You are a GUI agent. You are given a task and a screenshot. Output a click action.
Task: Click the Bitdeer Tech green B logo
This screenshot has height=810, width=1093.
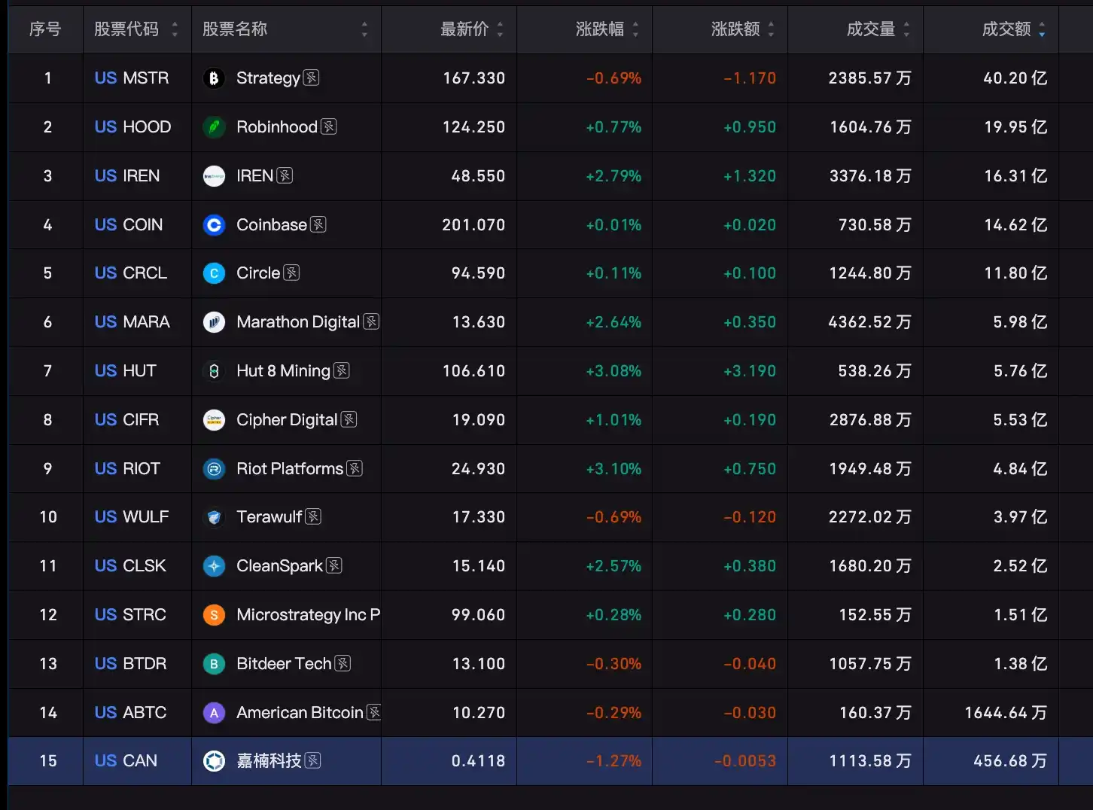point(214,664)
